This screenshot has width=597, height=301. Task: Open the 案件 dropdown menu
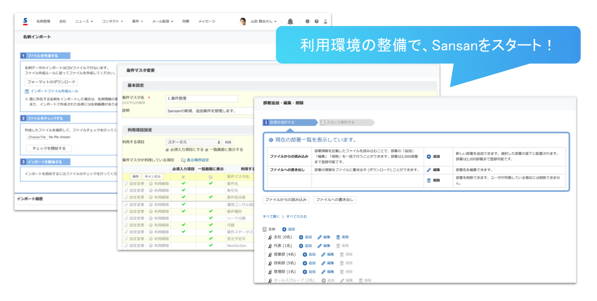pyautogui.click(x=139, y=22)
